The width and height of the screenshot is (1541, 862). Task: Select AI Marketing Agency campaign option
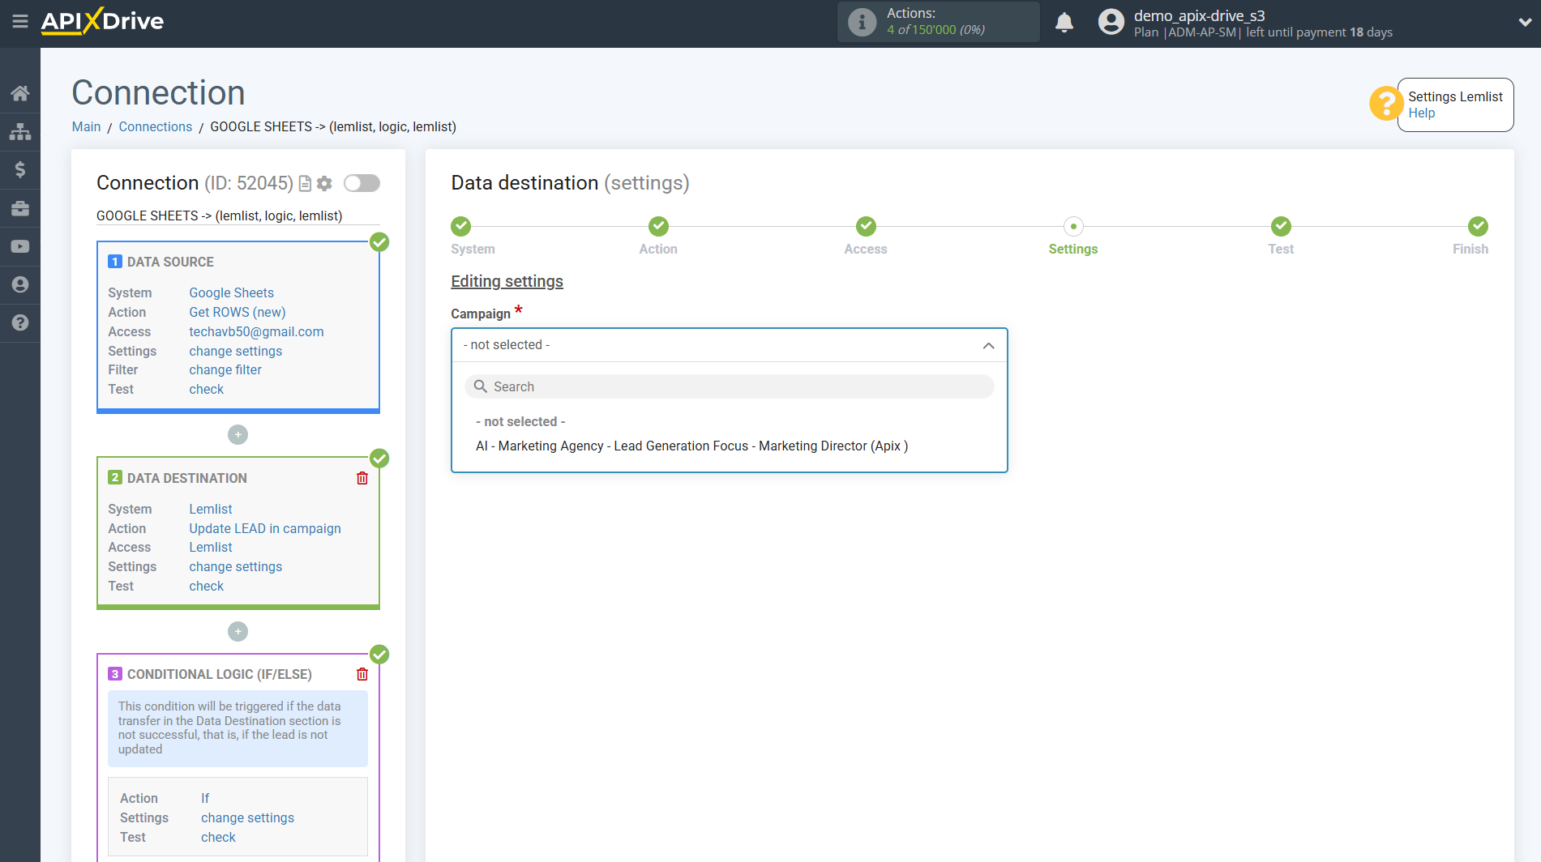pyautogui.click(x=691, y=446)
